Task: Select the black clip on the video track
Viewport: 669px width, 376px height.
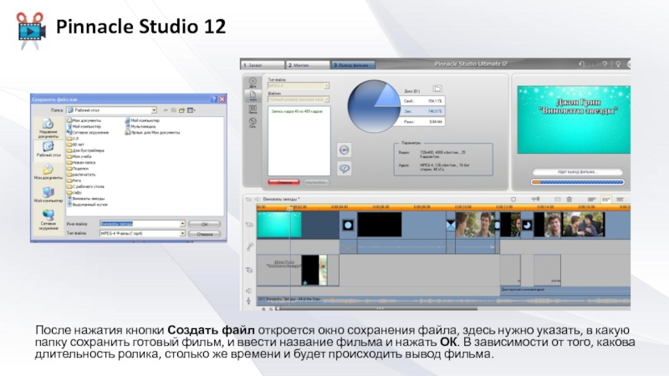Action: [380, 225]
